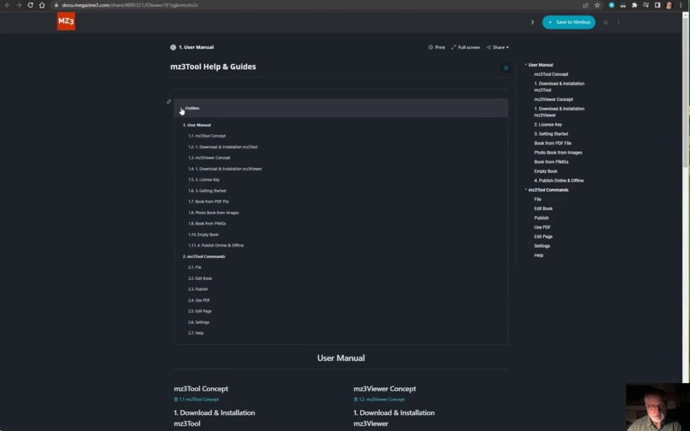690x431 pixels.
Task: Open the media controls music-note icon
Action: (646, 5)
